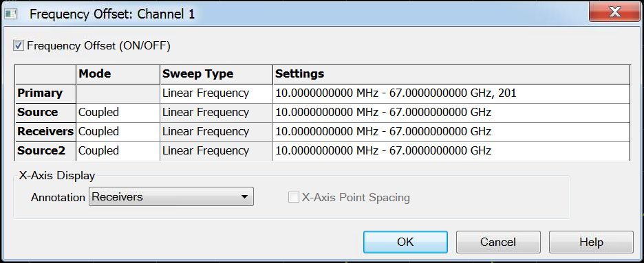644x263 pixels.
Task: Click the Sweep Type column header
Action: [x=217, y=74]
